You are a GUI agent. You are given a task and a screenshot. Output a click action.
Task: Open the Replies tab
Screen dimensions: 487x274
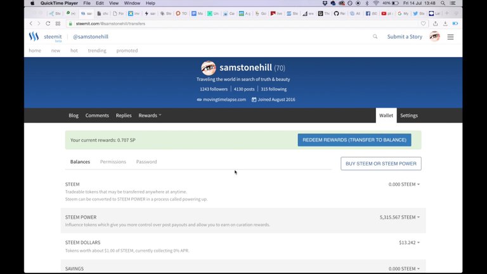(124, 115)
